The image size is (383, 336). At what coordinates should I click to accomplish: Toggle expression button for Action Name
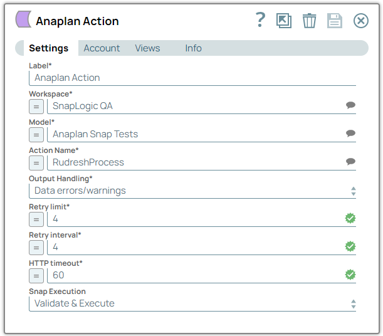pyautogui.click(x=36, y=163)
